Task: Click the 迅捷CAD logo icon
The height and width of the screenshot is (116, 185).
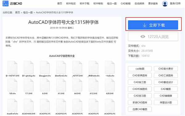Action: [6, 3]
